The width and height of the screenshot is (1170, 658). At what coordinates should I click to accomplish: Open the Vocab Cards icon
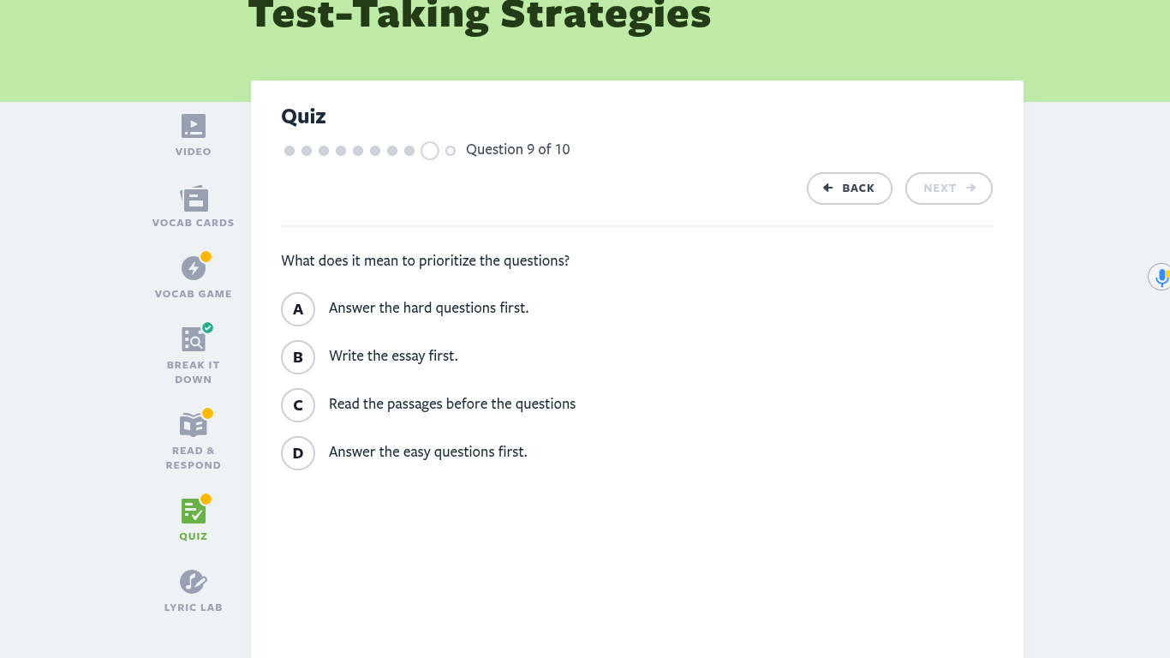[x=194, y=199]
